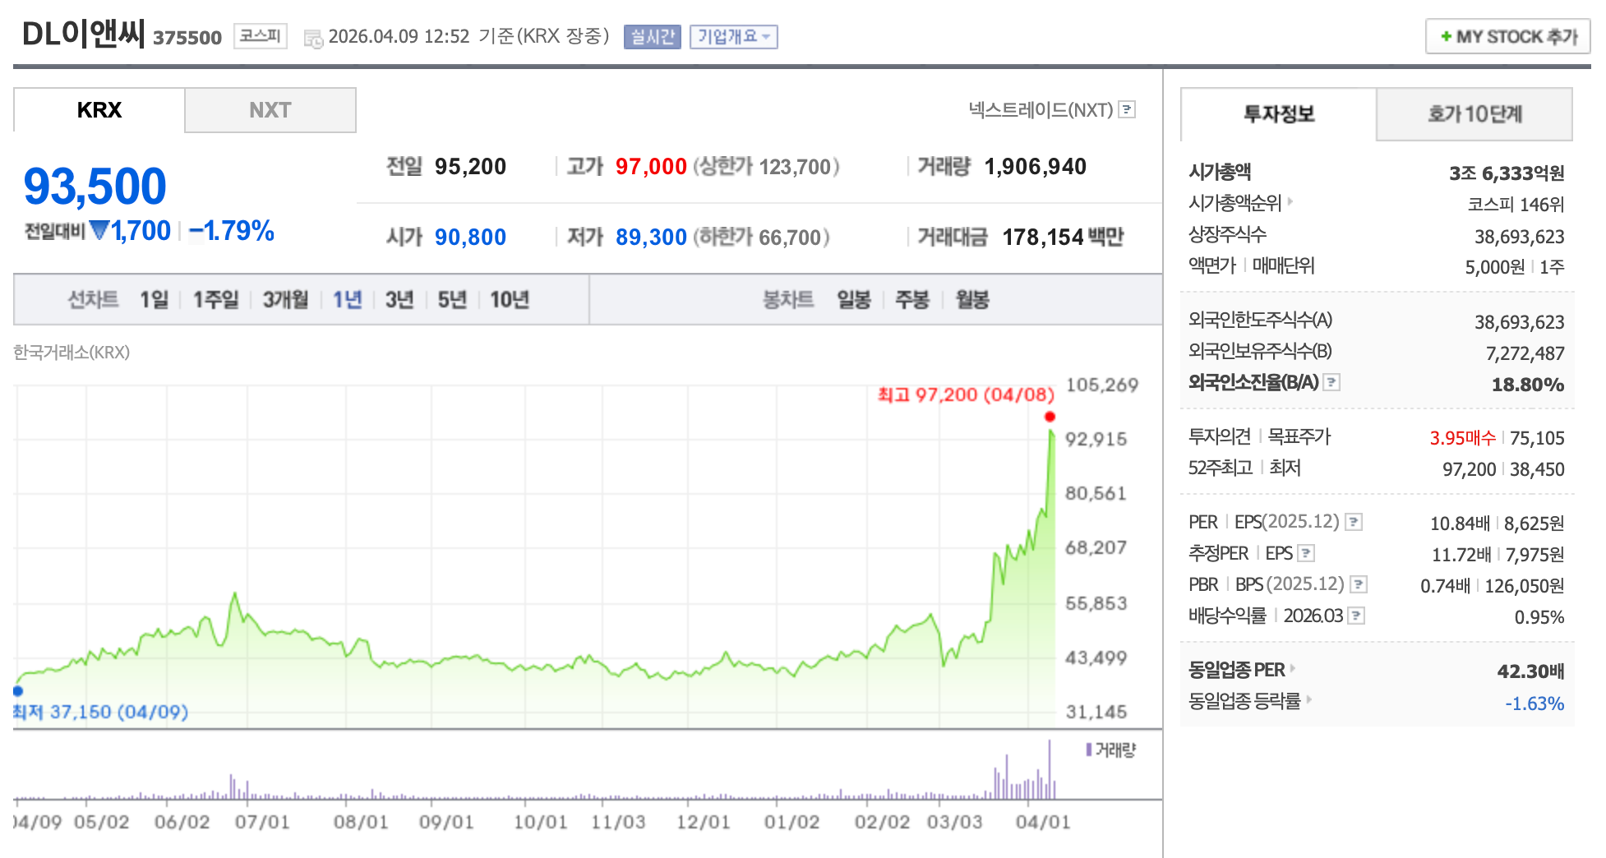The image size is (1606, 858).
Task: Open the 넥스트레이드(NXT) help icon
Action: point(1128,109)
